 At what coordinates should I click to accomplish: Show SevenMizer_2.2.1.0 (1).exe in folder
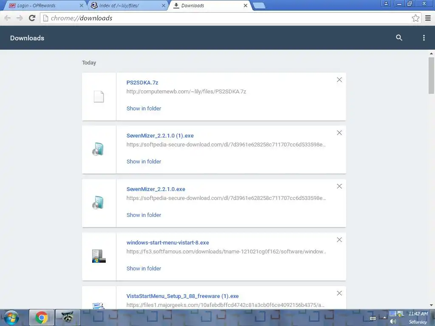click(144, 161)
